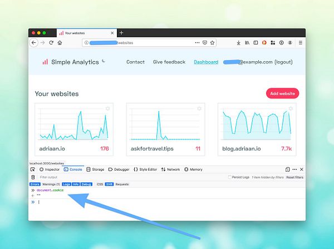This screenshot has width=334, height=249.
Task: Switch to the Console tab
Action: [73, 170]
